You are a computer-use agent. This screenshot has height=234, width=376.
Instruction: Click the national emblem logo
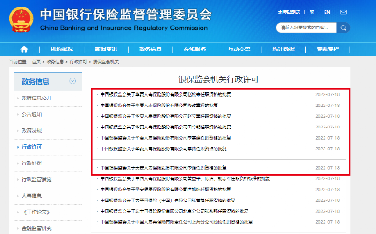[21, 20]
